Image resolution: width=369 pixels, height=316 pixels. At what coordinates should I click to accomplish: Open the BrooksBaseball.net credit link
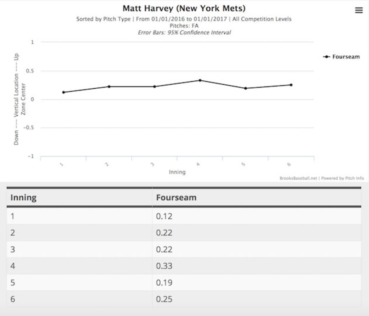tap(298, 178)
